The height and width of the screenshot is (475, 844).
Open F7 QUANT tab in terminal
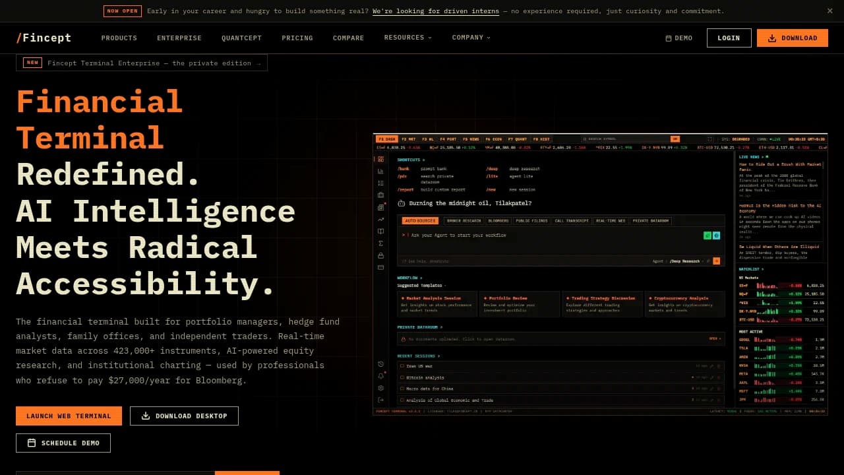tap(518, 139)
